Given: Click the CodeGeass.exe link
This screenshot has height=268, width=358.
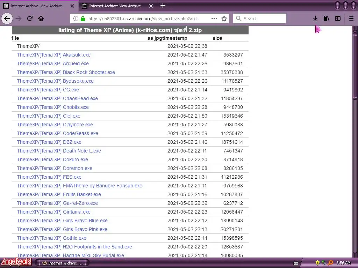Looking at the screenshot, I should (x=58, y=133).
